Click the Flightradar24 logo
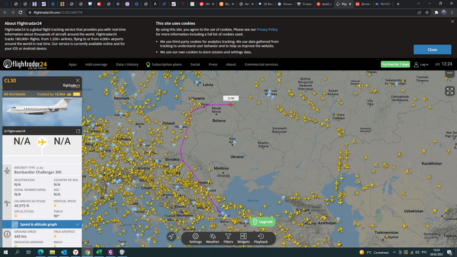This screenshot has width=457, height=257. tap(25, 65)
